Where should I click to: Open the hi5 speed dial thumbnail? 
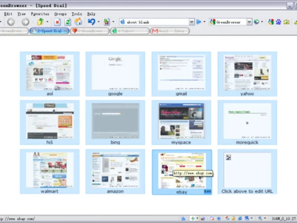point(50,123)
